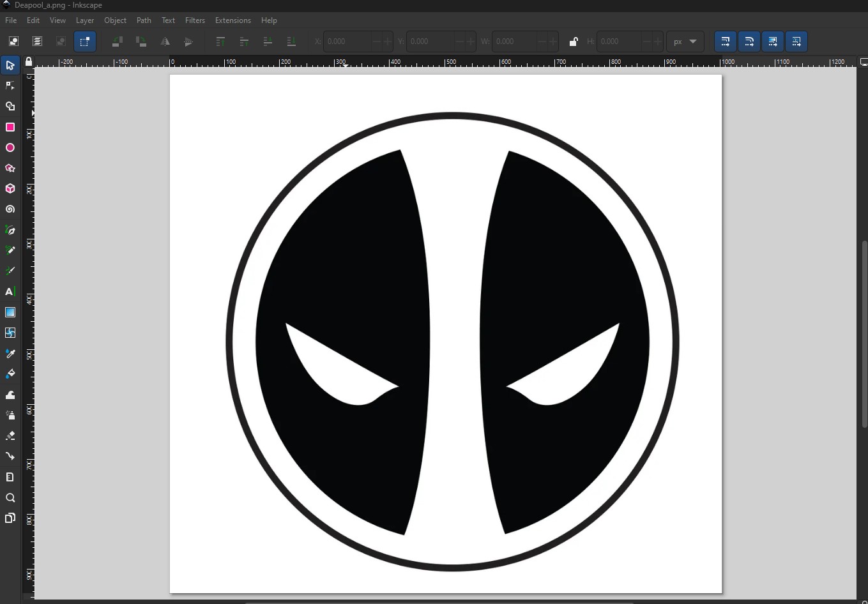Toggle touch-path rubberband selection mode
The image size is (868, 604).
[x=84, y=42]
